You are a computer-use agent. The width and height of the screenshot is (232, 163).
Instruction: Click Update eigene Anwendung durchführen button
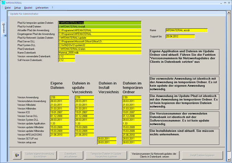click(40, 155)
